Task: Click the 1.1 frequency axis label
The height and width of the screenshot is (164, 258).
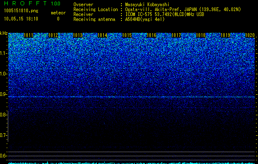Action: coord(3,53)
